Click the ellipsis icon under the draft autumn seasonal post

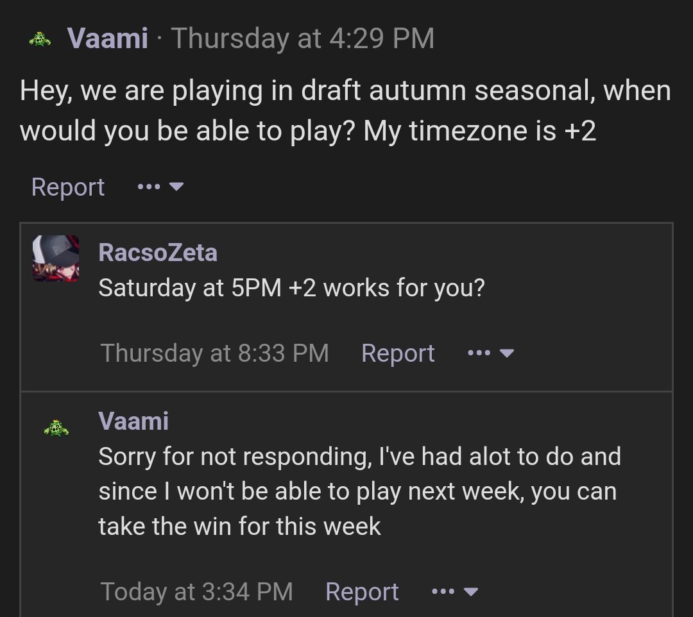coord(148,187)
